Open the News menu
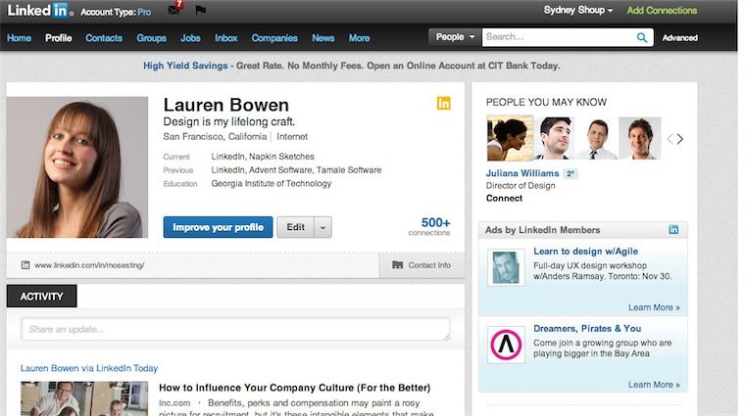745x416 pixels. (x=323, y=38)
